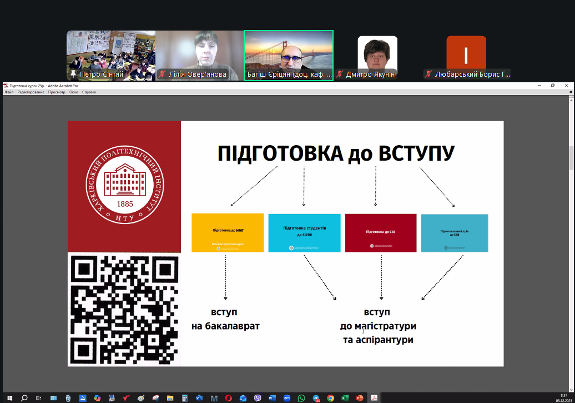Open the Просмотр menu
Viewport: 575px width, 403px height.
coord(57,92)
